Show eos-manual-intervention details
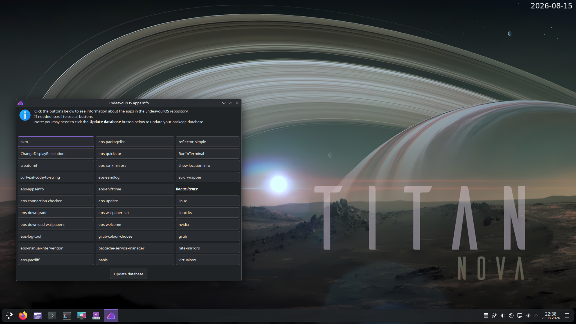This screenshot has width=576, height=324. point(56,248)
